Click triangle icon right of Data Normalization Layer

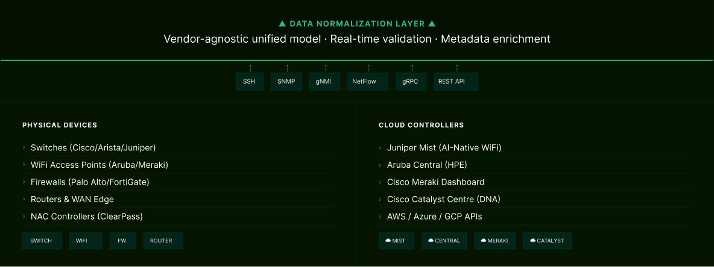tap(432, 24)
